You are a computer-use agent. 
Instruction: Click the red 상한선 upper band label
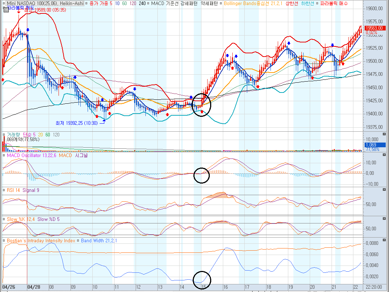coord(292,4)
